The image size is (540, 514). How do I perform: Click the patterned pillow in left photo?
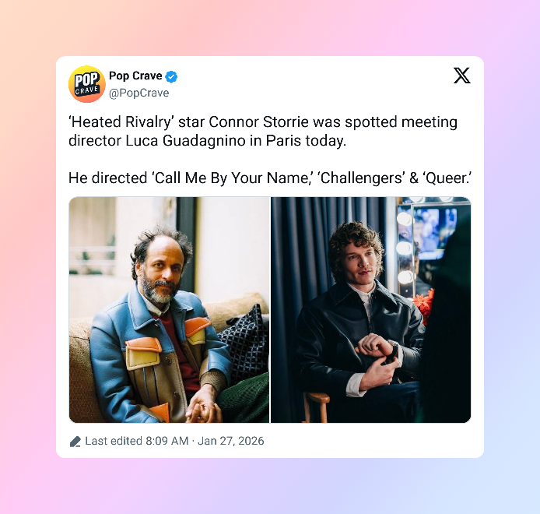[x=244, y=342]
